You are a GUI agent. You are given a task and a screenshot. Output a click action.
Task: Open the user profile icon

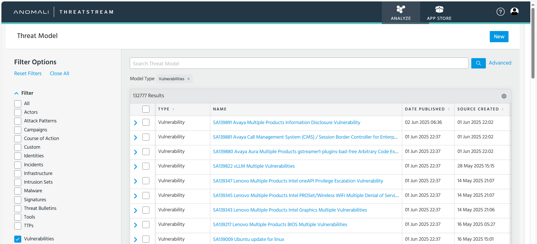click(x=514, y=11)
